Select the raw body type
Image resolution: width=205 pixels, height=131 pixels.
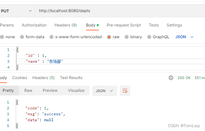coord(109,37)
